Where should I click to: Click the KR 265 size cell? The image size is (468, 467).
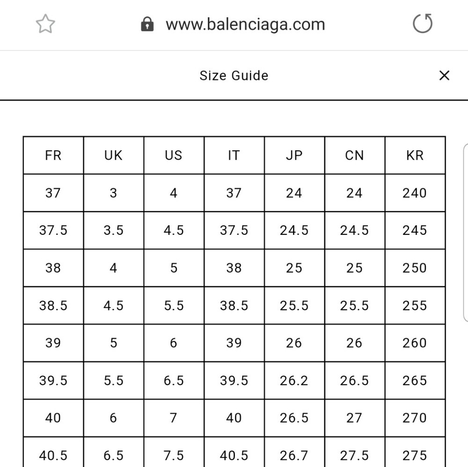pos(415,380)
